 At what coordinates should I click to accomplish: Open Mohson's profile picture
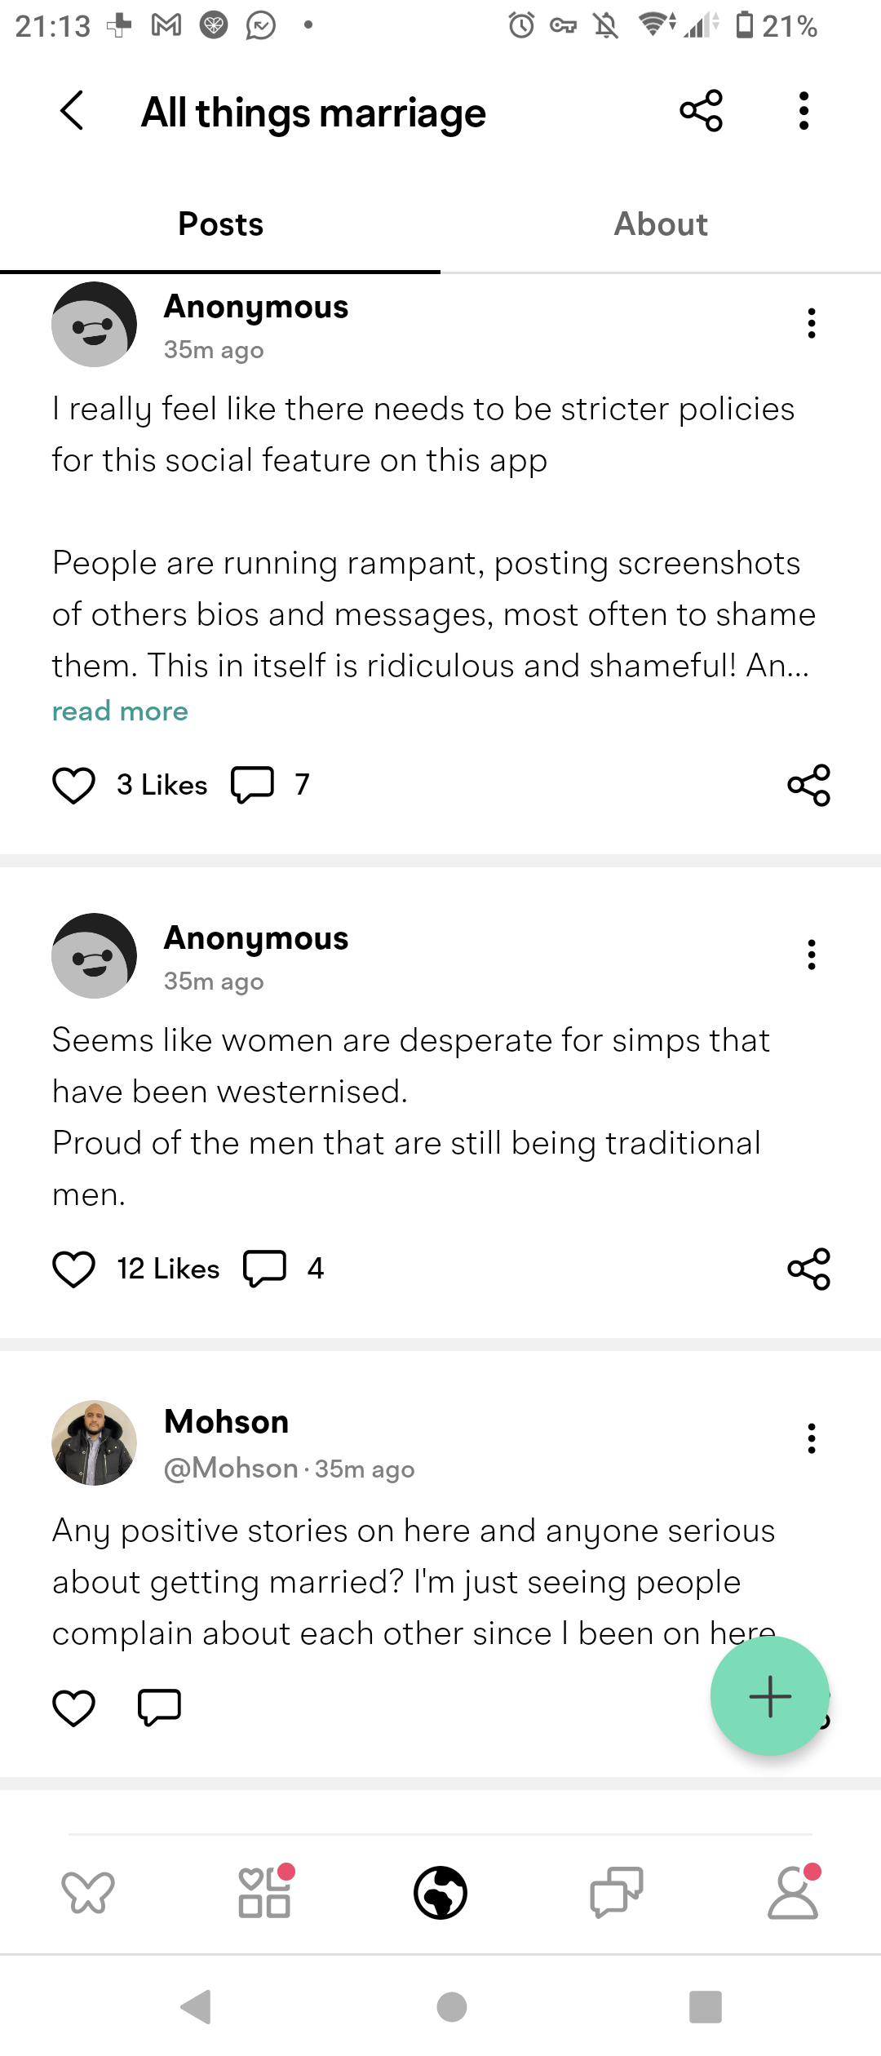[x=94, y=1443]
